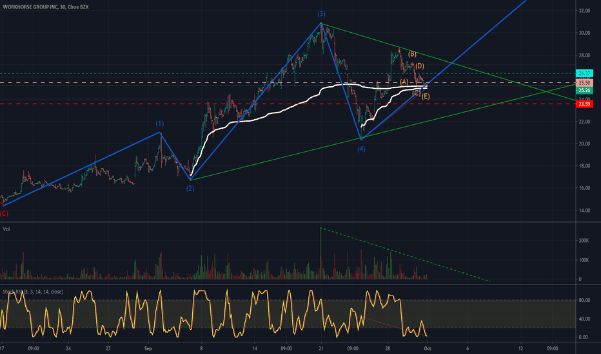The width and height of the screenshot is (601, 354).
Task: Click the Vol indicator label
Action: [x=6, y=229]
